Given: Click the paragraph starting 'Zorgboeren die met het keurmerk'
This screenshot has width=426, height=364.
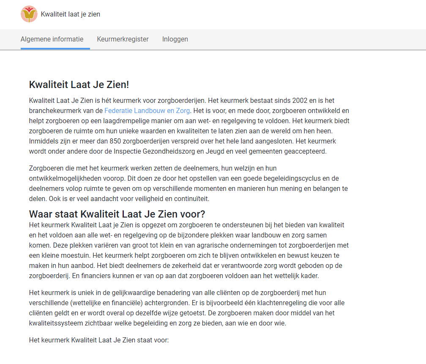Looking at the screenshot, I should pos(188,183).
